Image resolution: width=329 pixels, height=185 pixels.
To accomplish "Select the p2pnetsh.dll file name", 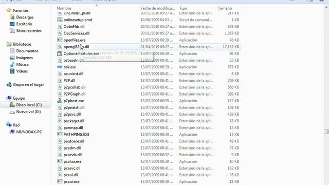I will 74,107.
